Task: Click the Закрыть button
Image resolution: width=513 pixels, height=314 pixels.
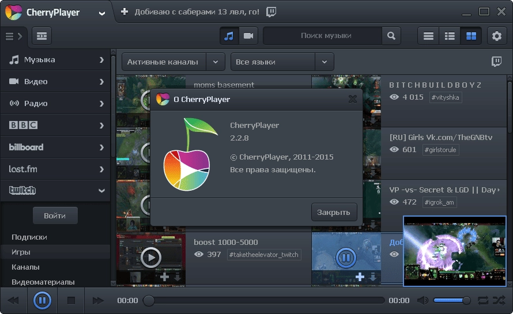Action: point(334,212)
